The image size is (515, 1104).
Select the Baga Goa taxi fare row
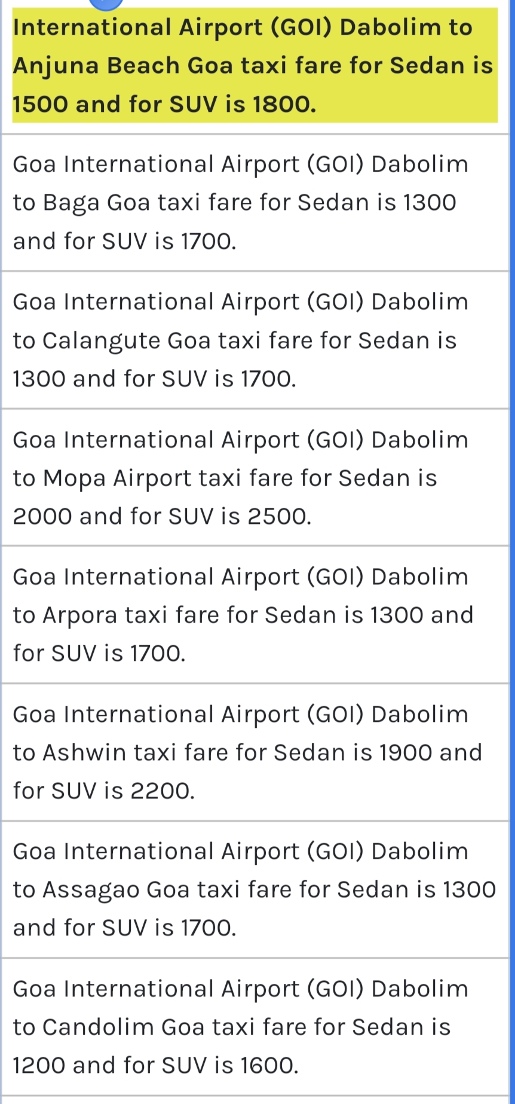coord(255,203)
